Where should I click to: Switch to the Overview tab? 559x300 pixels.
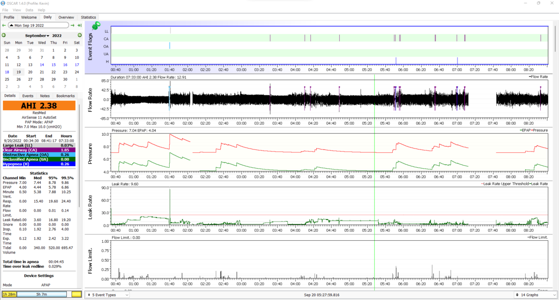coord(66,17)
